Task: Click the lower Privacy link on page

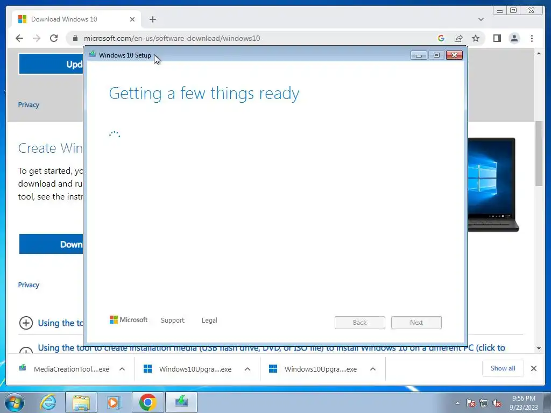Action: 29,285
